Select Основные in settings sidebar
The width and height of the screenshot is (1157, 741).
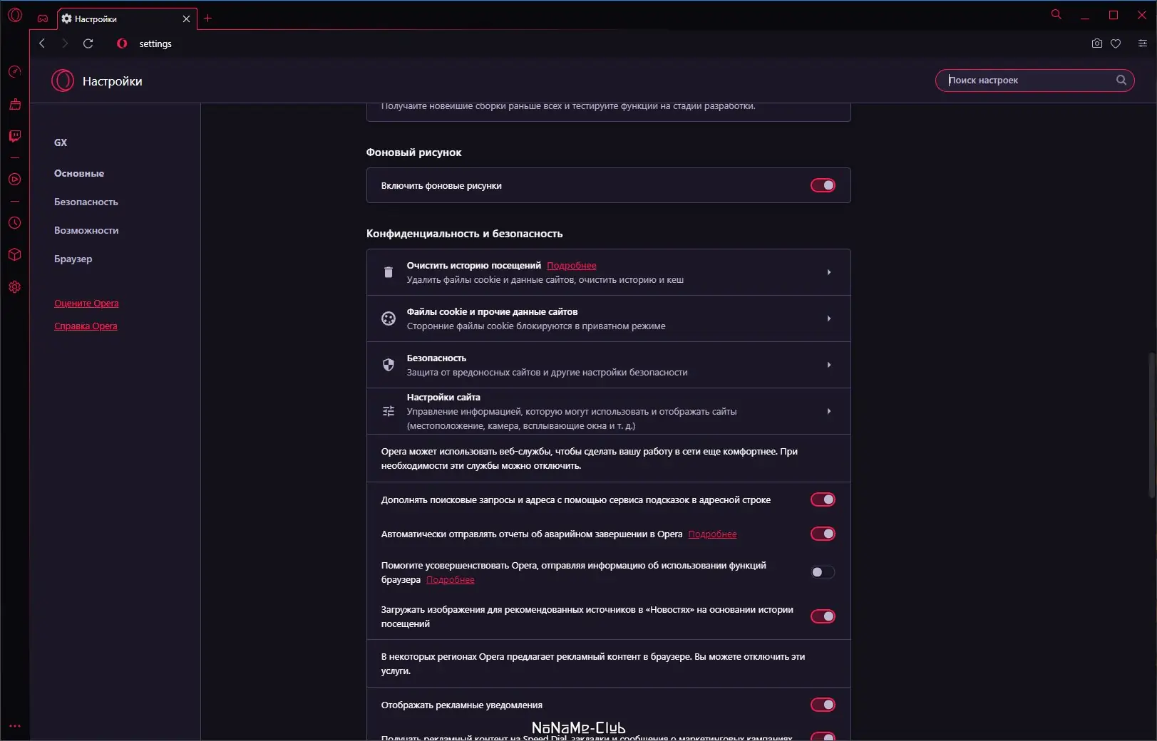coord(79,173)
